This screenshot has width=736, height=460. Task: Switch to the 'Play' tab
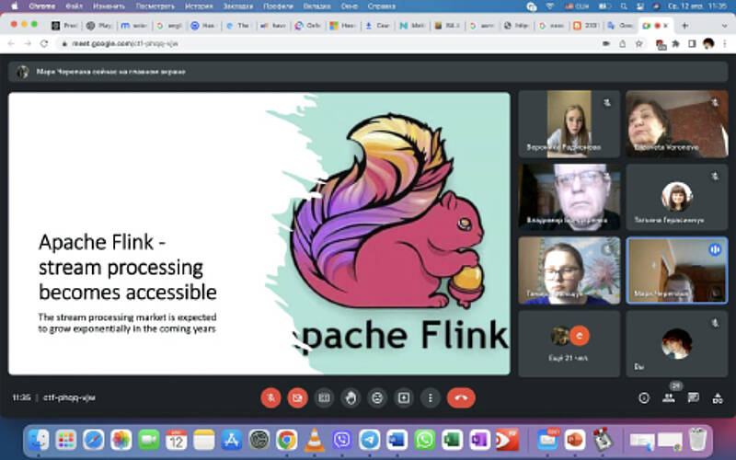coord(99,26)
